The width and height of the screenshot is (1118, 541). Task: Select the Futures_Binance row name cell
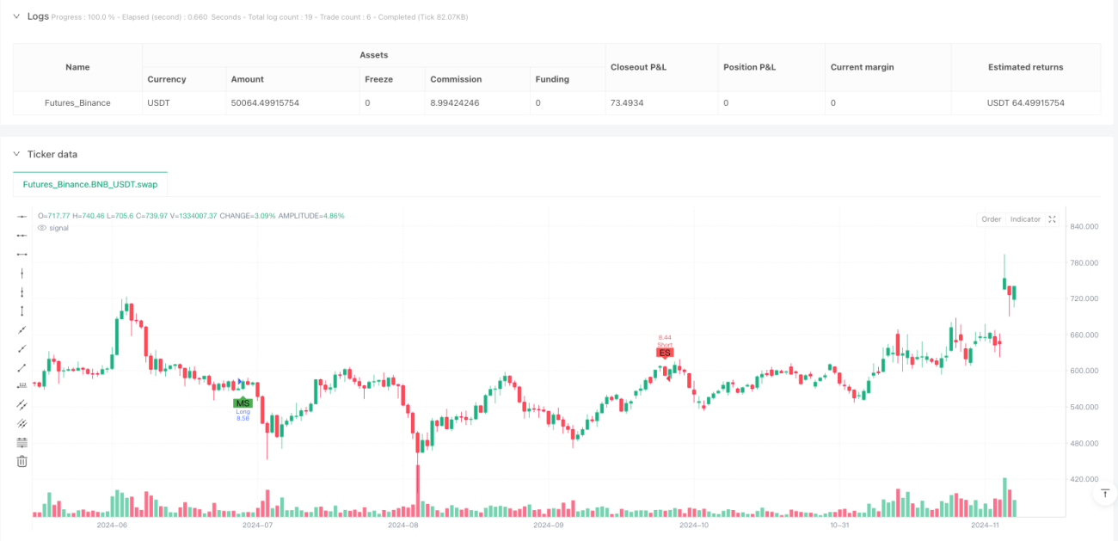77,103
